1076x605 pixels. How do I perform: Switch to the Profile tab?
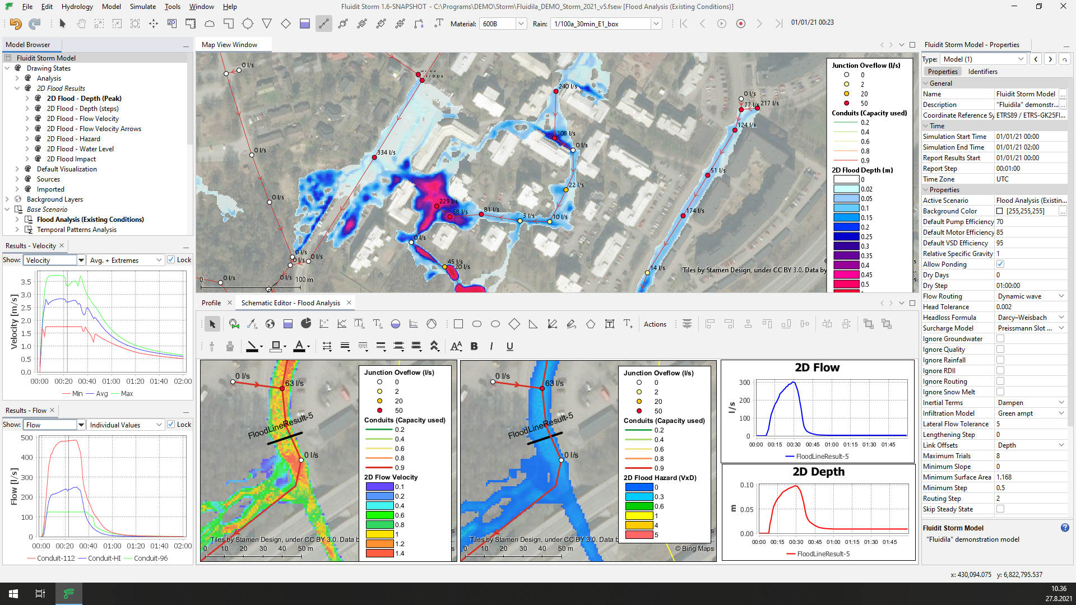tap(211, 302)
